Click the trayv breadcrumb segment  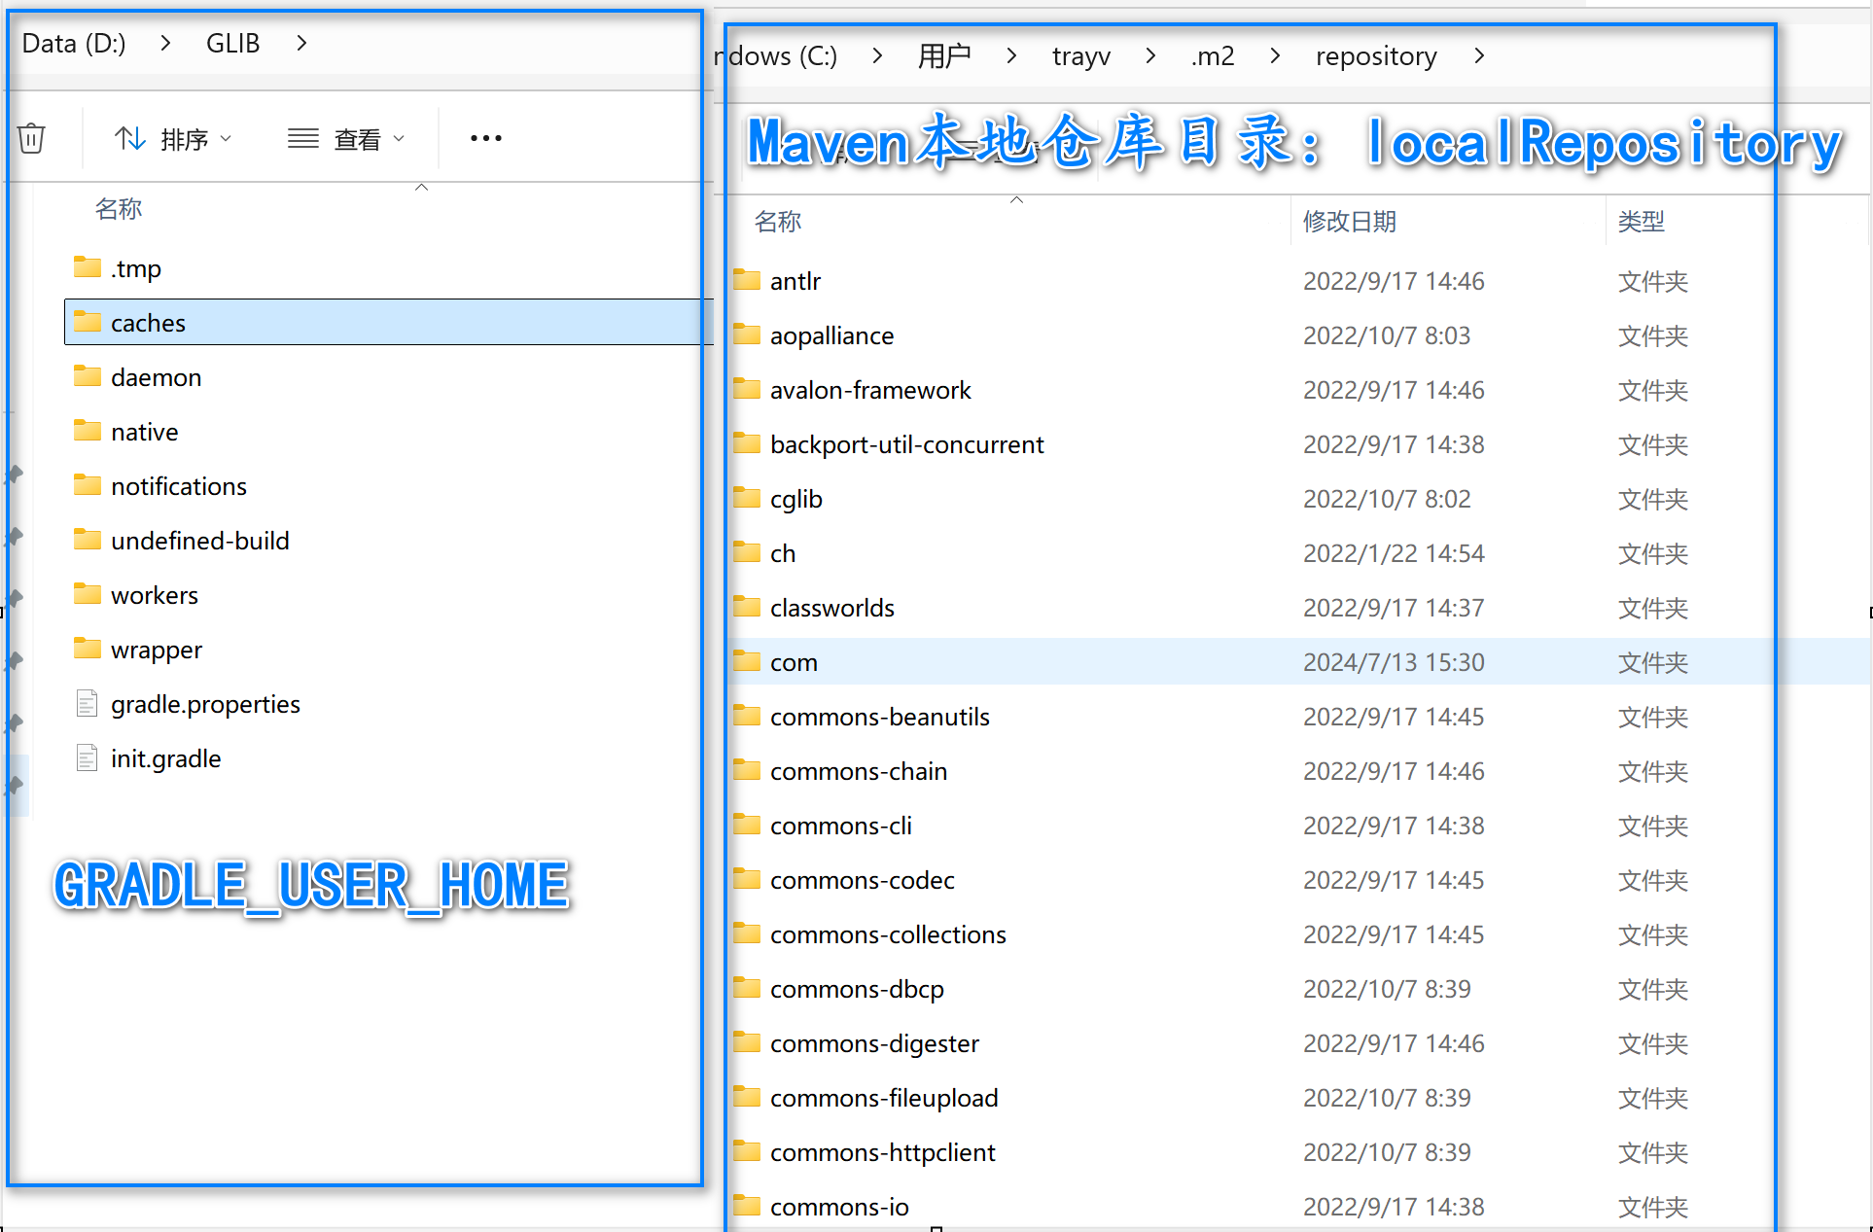[x=1080, y=56]
